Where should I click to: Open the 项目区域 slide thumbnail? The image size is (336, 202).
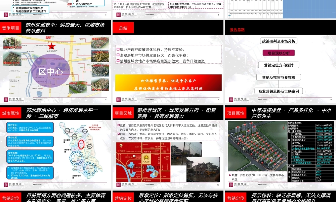168,147
